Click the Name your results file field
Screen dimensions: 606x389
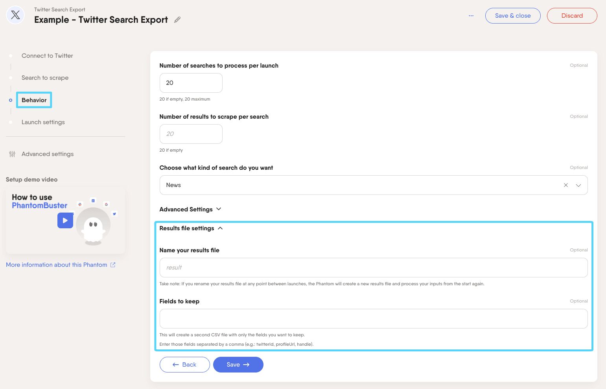coord(374,268)
